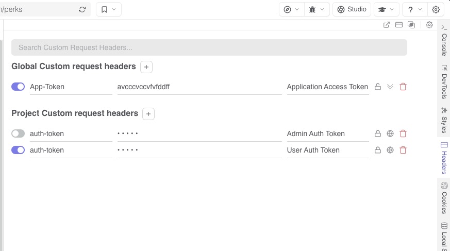Expand the bug debug tools dropdown
The width and height of the screenshot is (450, 251).
(x=317, y=9)
